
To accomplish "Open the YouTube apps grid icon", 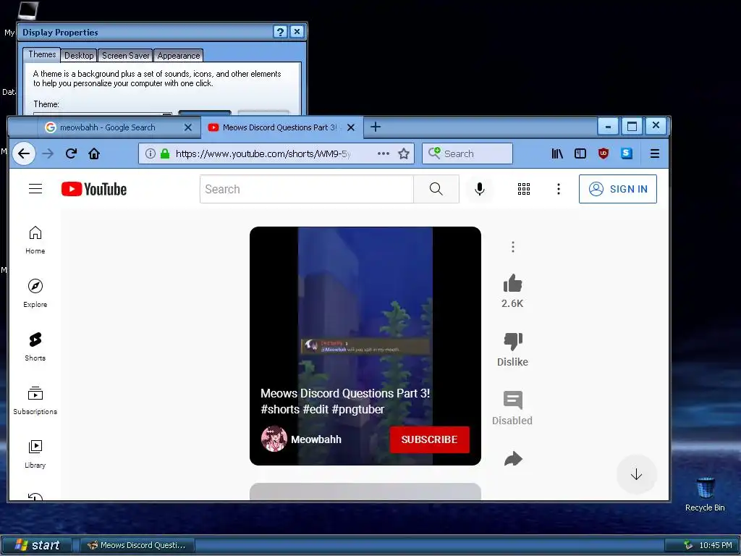I will [x=524, y=189].
